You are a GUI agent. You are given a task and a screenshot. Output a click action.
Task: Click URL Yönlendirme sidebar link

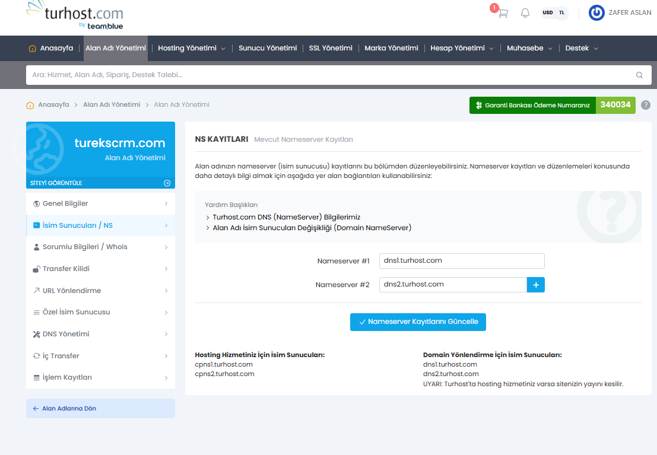tap(100, 291)
